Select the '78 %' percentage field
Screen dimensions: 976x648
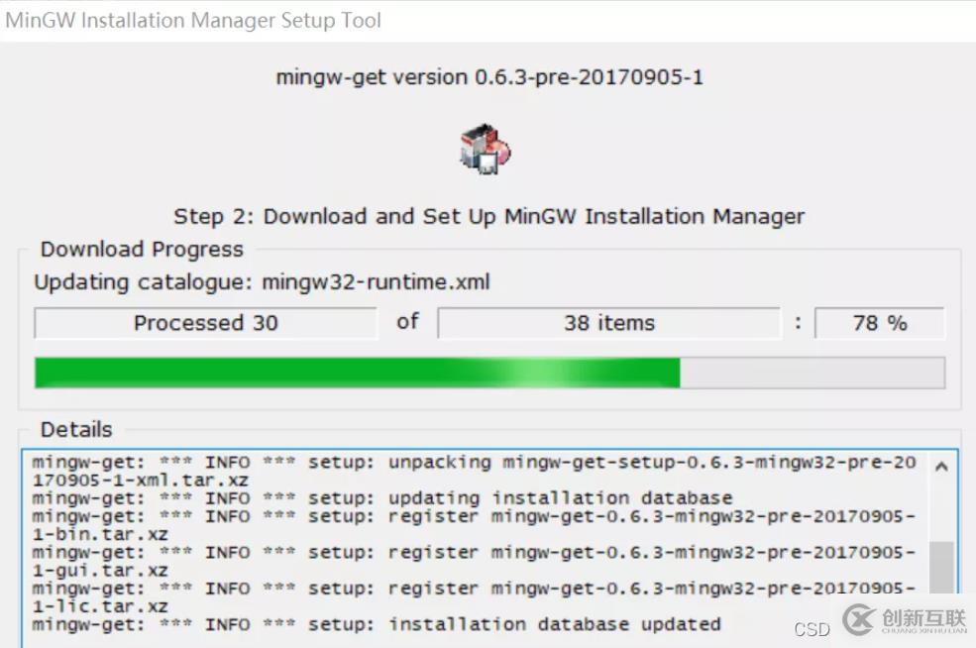tap(880, 323)
